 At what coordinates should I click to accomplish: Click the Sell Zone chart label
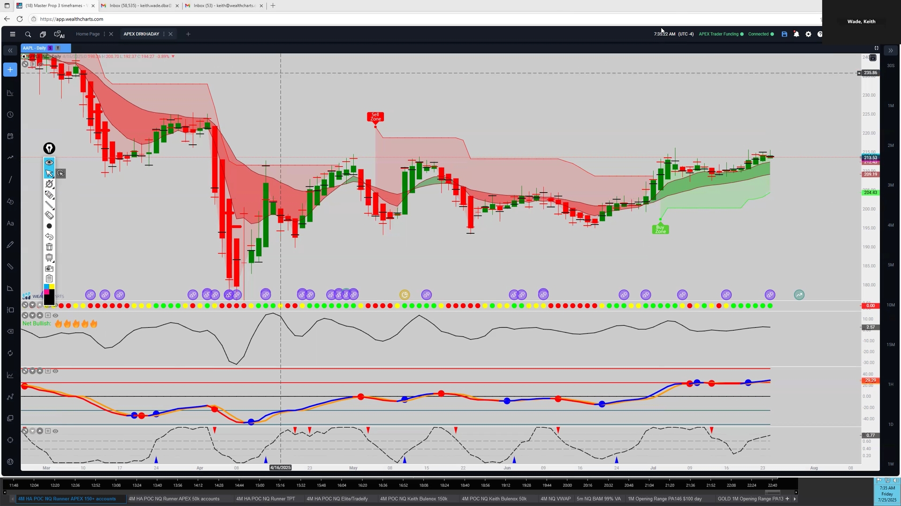click(x=375, y=117)
